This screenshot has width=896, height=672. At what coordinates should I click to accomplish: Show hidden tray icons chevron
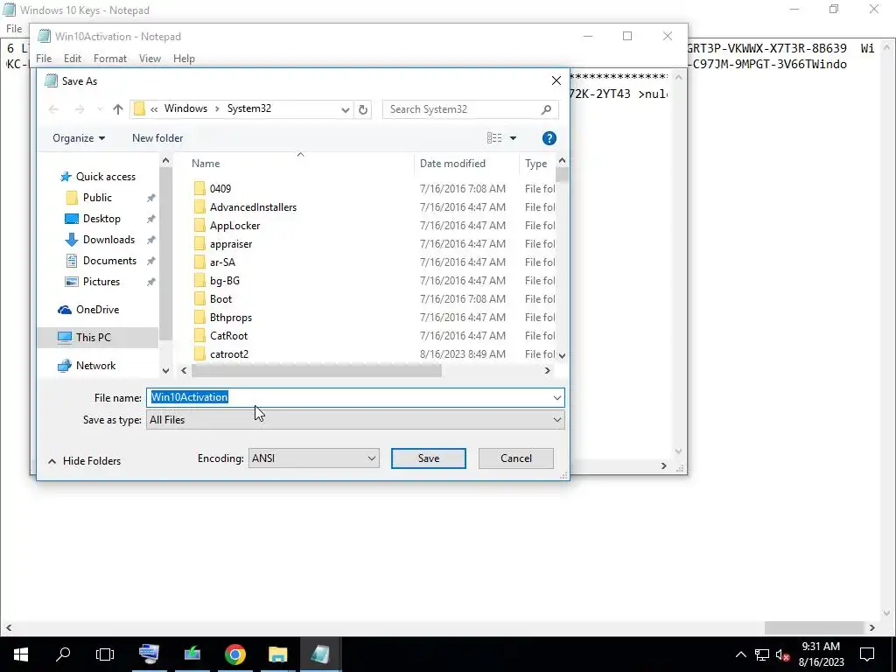(x=740, y=654)
